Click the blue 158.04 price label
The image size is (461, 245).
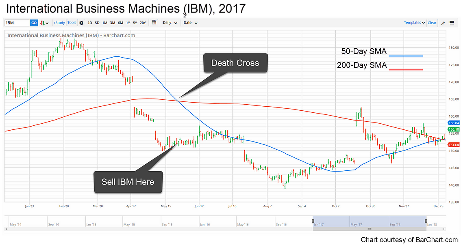[x=454, y=124]
